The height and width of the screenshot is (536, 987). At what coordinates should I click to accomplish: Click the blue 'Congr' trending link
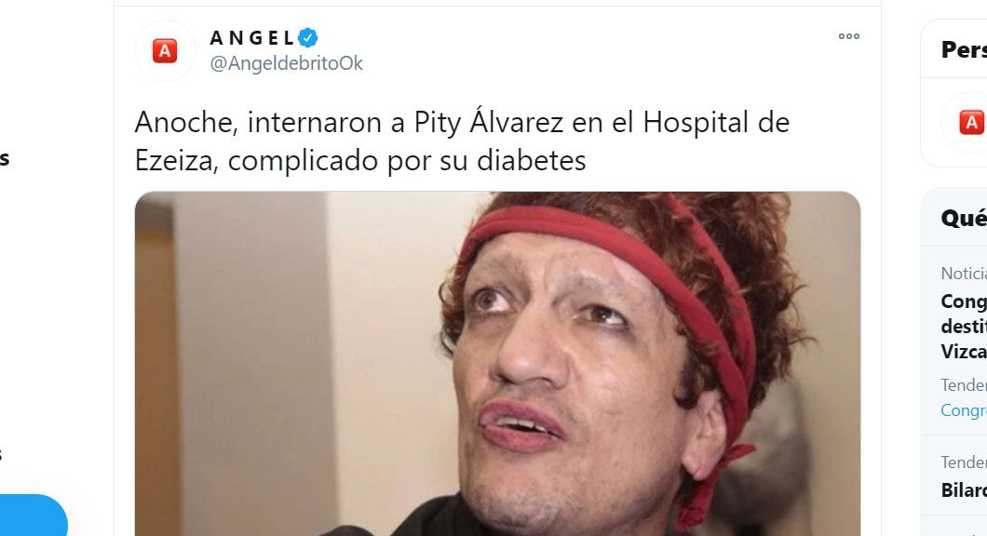(964, 410)
